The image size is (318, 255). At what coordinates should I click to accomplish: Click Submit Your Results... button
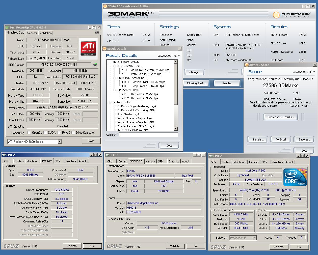point(281,117)
